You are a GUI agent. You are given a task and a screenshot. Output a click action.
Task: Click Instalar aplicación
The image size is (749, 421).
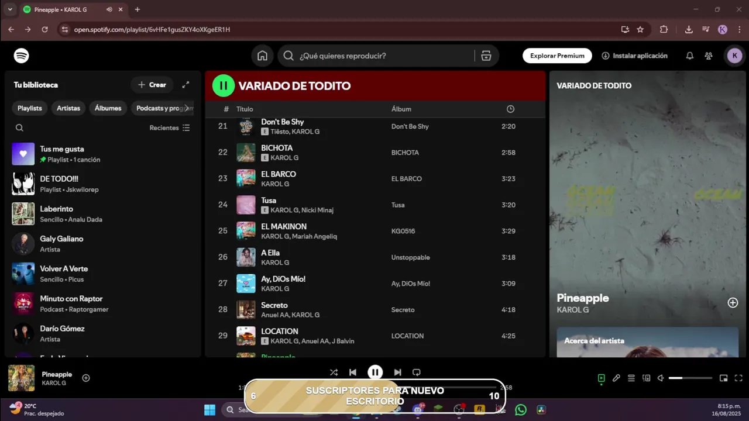coord(634,56)
